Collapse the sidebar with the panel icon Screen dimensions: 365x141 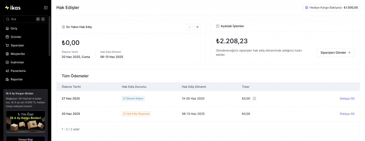pyautogui.click(x=46, y=8)
